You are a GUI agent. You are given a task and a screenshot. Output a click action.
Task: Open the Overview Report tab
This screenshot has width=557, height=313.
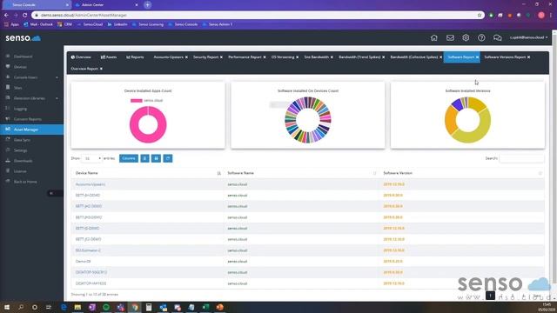(84, 69)
